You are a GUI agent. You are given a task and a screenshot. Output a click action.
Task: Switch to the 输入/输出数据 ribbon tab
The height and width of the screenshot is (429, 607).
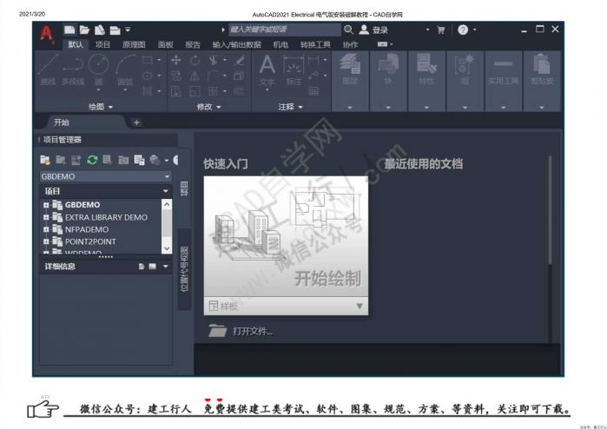pos(236,44)
